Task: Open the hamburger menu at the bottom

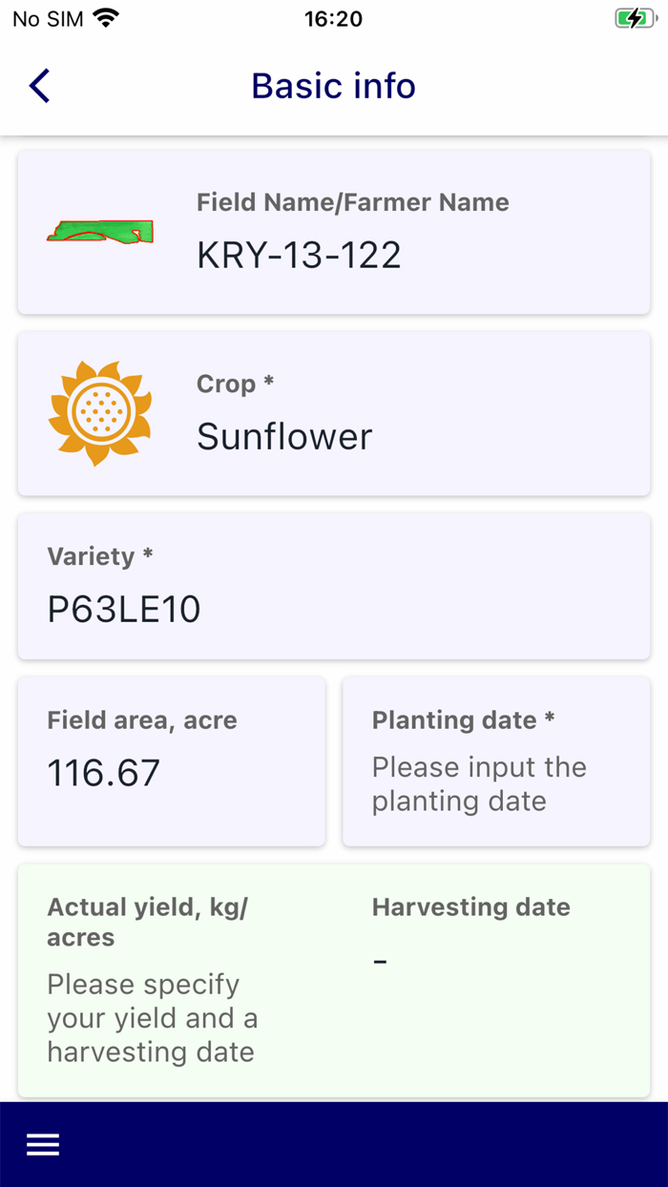Action: [x=42, y=1143]
